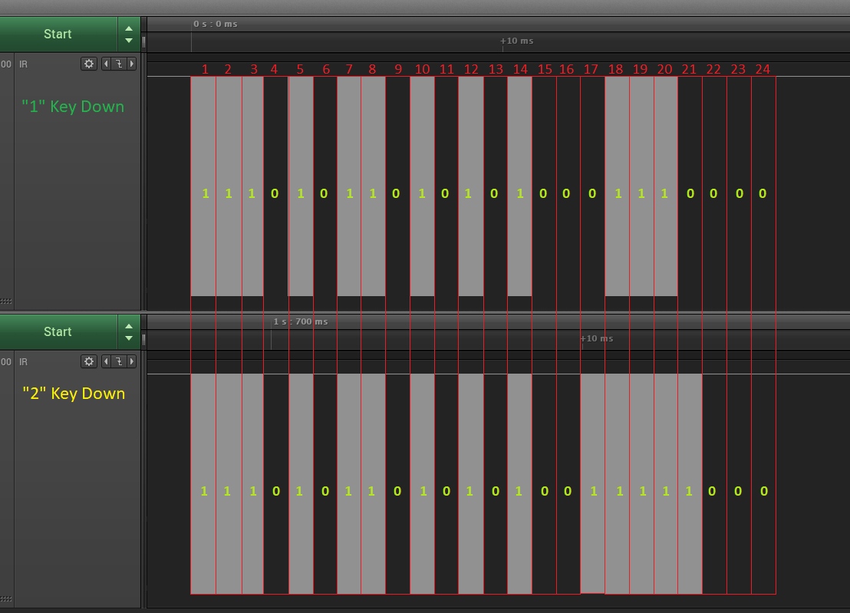This screenshot has width=850, height=613.
Task: Click the "1 s : 700 ms" timeline marker
Action: [300, 321]
